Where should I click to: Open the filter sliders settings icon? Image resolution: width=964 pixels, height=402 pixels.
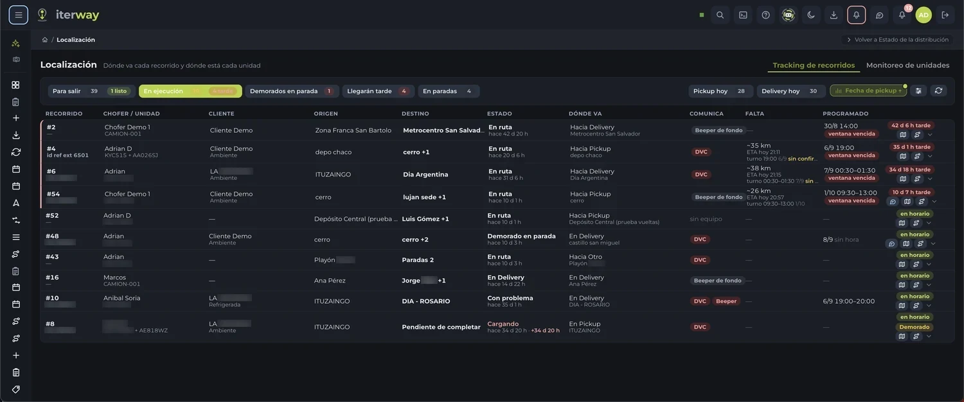point(918,91)
